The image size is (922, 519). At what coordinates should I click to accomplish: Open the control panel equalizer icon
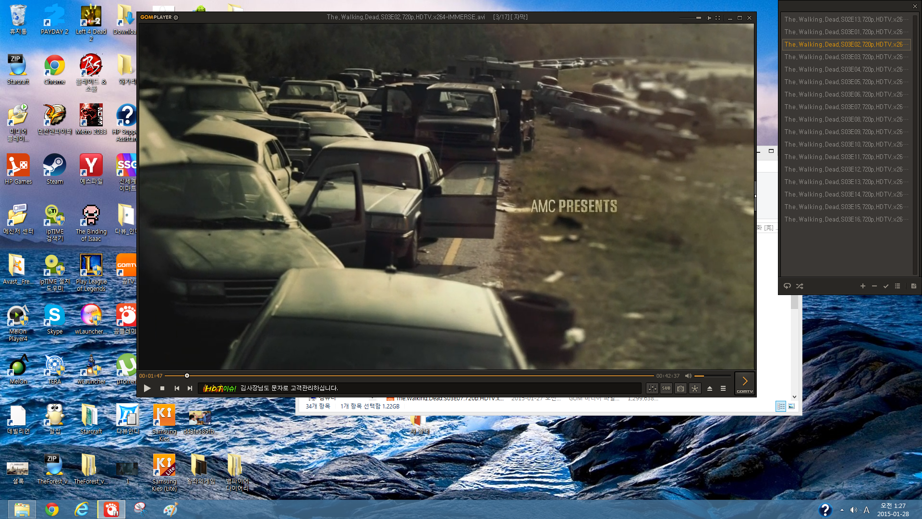tap(652, 388)
